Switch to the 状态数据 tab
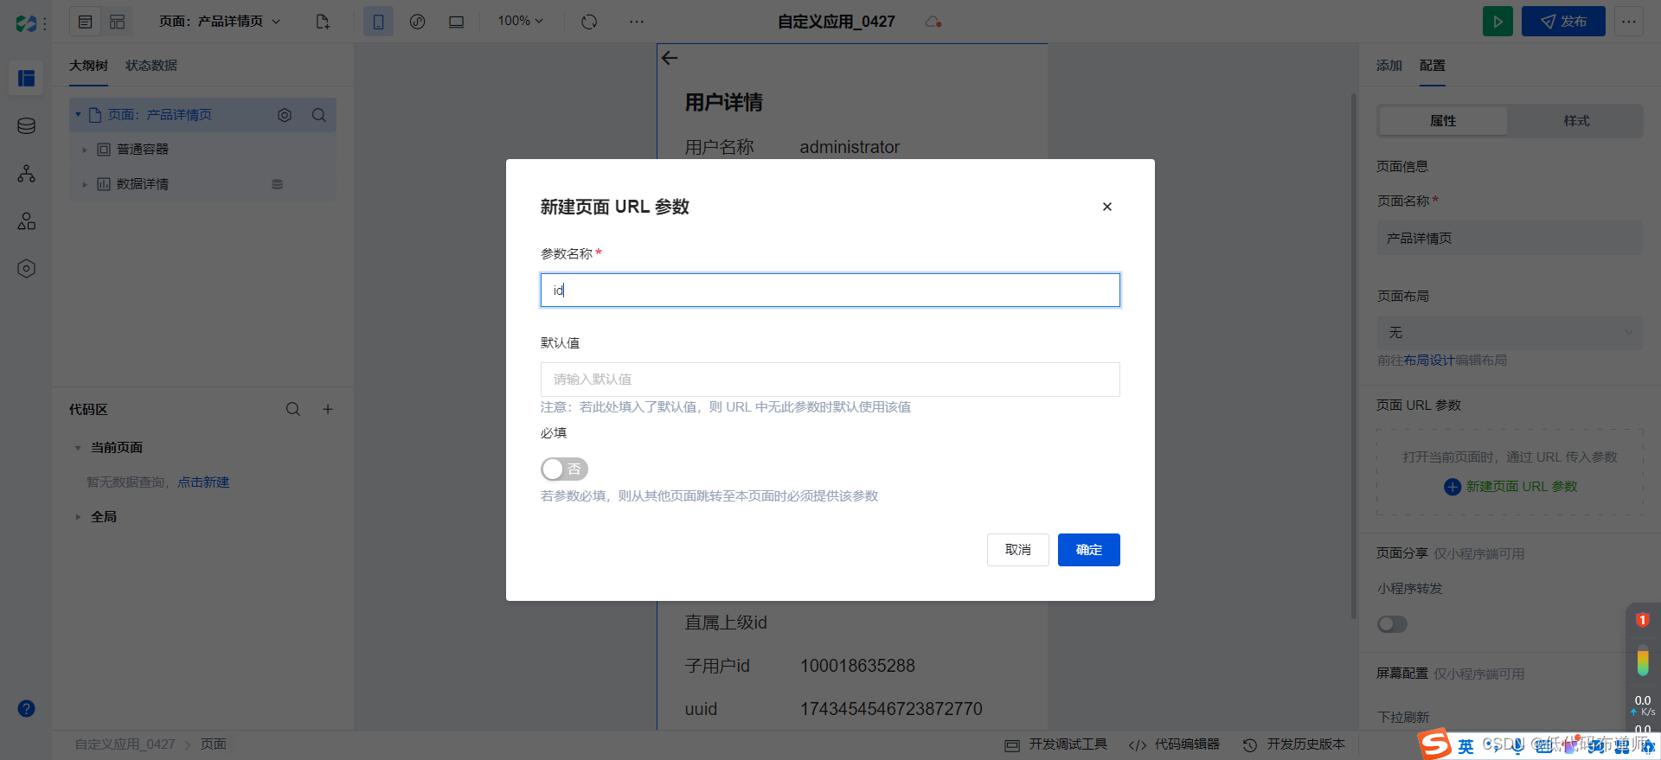Viewport: 1661px width, 760px height. [x=151, y=66]
